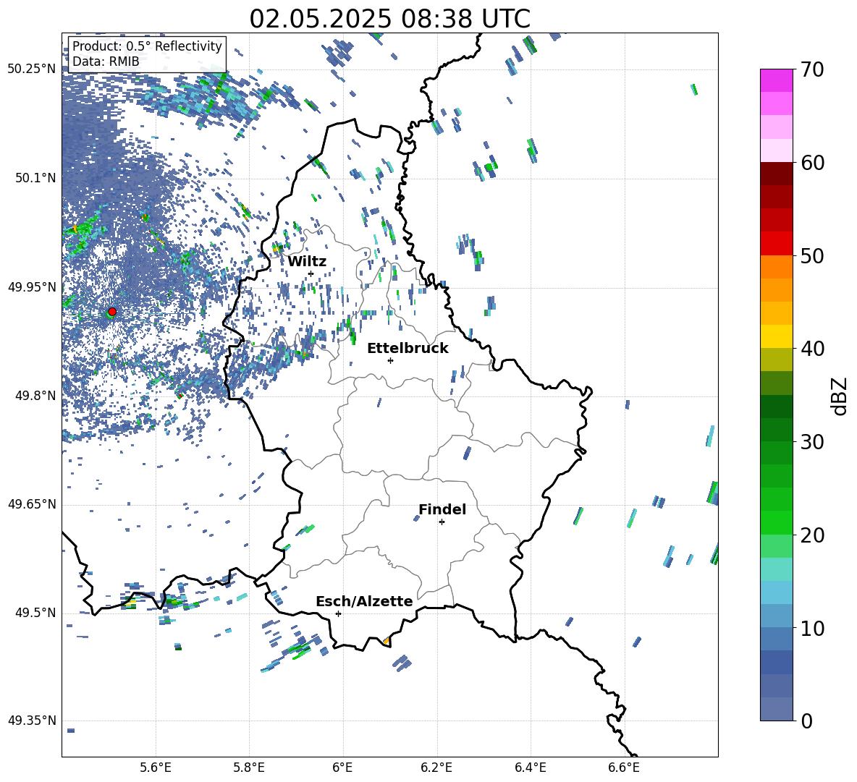Click the 0 colorbar tick label

[806, 721]
